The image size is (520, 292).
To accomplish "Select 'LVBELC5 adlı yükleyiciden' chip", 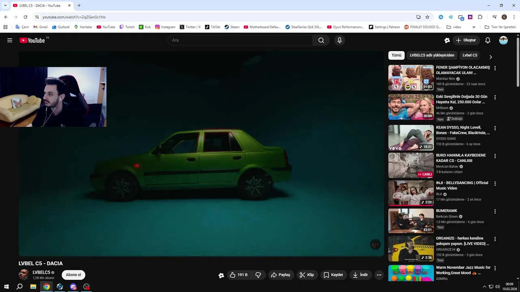I will click(432, 55).
